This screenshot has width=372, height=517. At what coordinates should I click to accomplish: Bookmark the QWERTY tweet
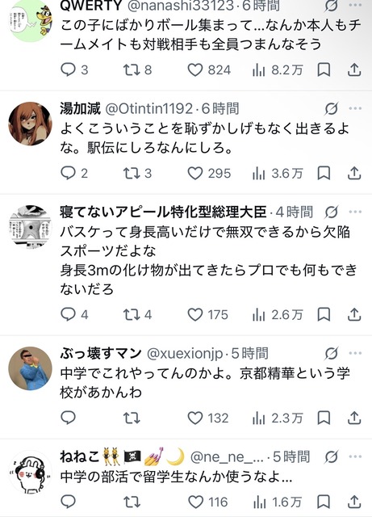pyautogui.click(x=324, y=70)
